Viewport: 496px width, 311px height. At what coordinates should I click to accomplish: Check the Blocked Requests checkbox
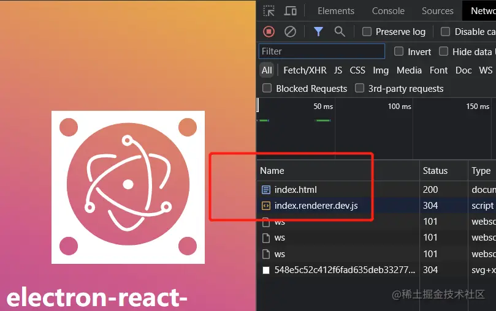pos(267,88)
